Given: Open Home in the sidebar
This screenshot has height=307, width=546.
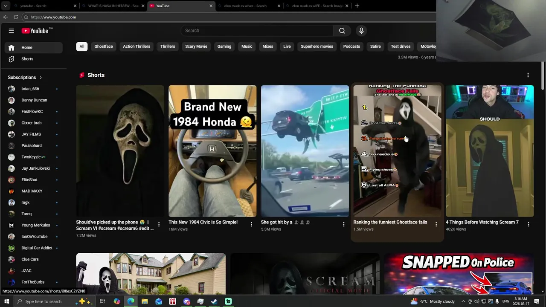Looking at the screenshot, I should tap(34, 48).
